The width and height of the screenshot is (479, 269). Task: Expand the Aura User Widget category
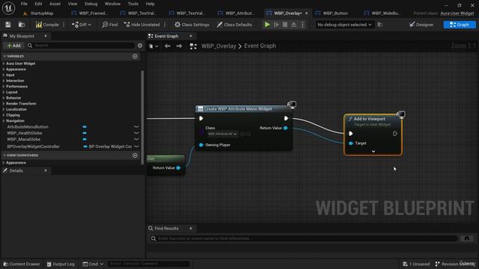pyautogui.click(x=4, y=64)
